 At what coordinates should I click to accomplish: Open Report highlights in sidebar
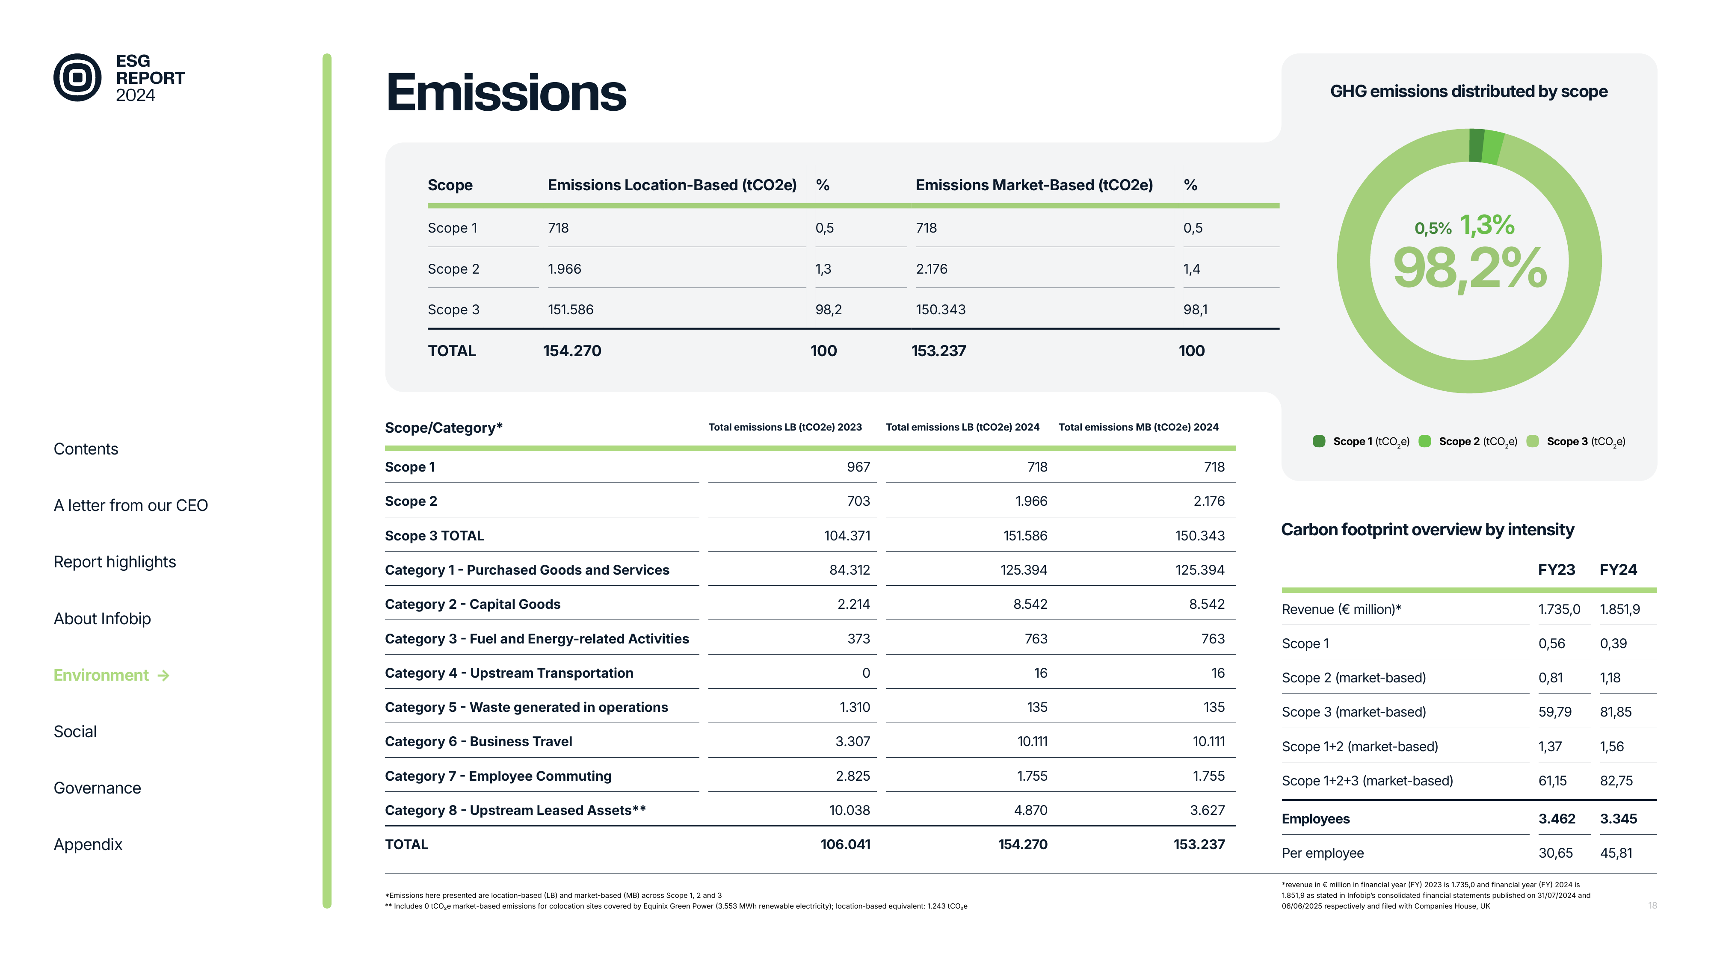click(x=115, y=562)
